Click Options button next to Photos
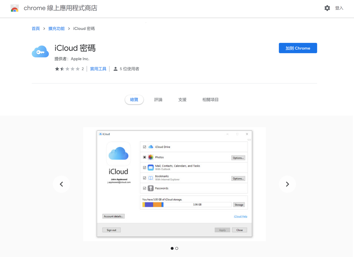354x257 pixels. click(x=238, y=158)
